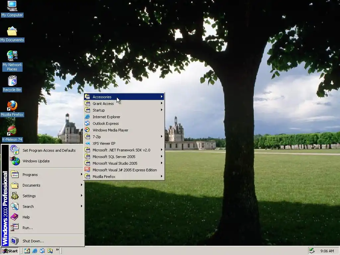
Task: Open XPS Viewer EP from the submenu
Action: point(124,143)
